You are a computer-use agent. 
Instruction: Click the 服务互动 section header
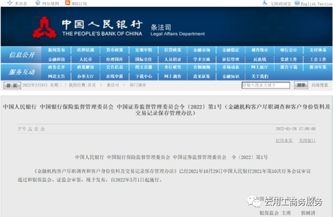(22, 72)
